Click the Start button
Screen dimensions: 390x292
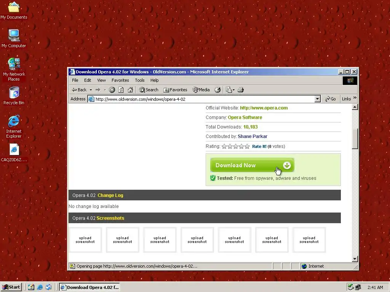(x=11, y=287)
